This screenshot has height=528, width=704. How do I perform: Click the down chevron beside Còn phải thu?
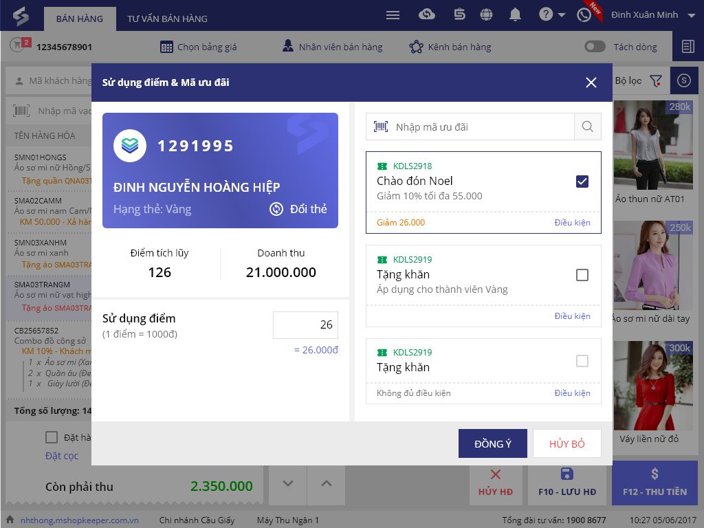pyautogui.click(x=288, y=483)
